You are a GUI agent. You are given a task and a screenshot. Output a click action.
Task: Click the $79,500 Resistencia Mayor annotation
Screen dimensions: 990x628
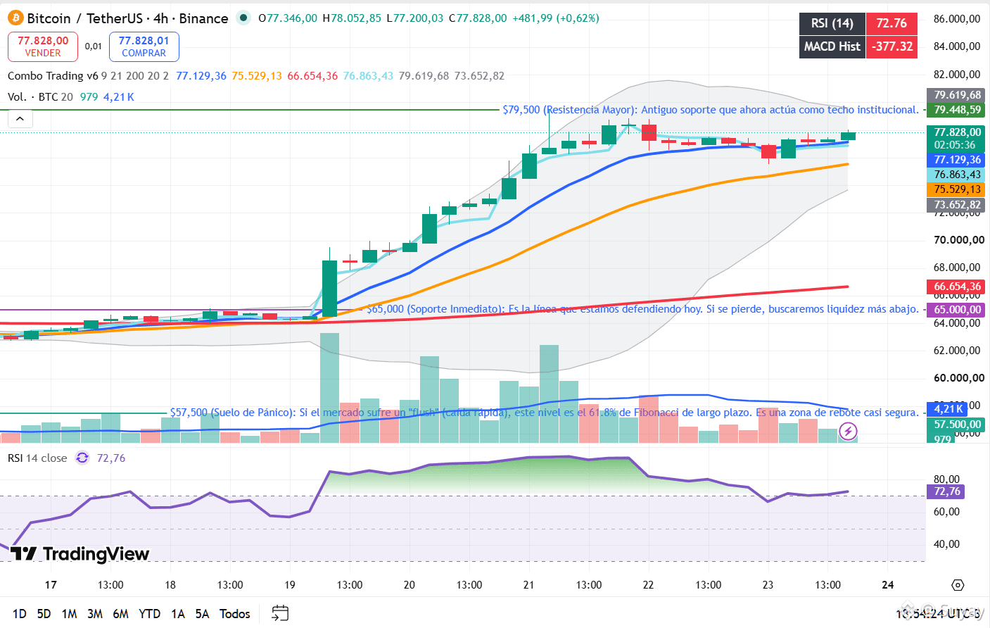(x=711, y=110)
